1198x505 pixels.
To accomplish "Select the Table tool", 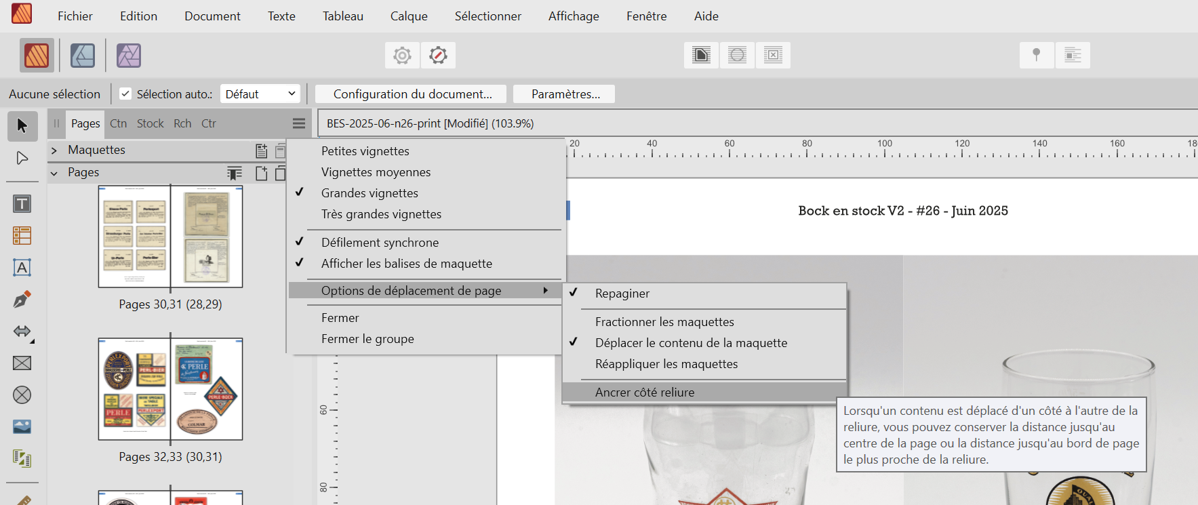I will [x=22, y=236].
